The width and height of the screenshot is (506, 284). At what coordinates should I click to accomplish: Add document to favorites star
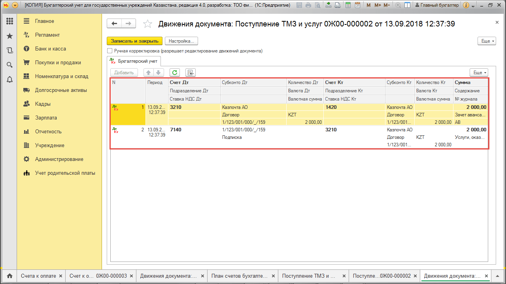tap(147, 24)
